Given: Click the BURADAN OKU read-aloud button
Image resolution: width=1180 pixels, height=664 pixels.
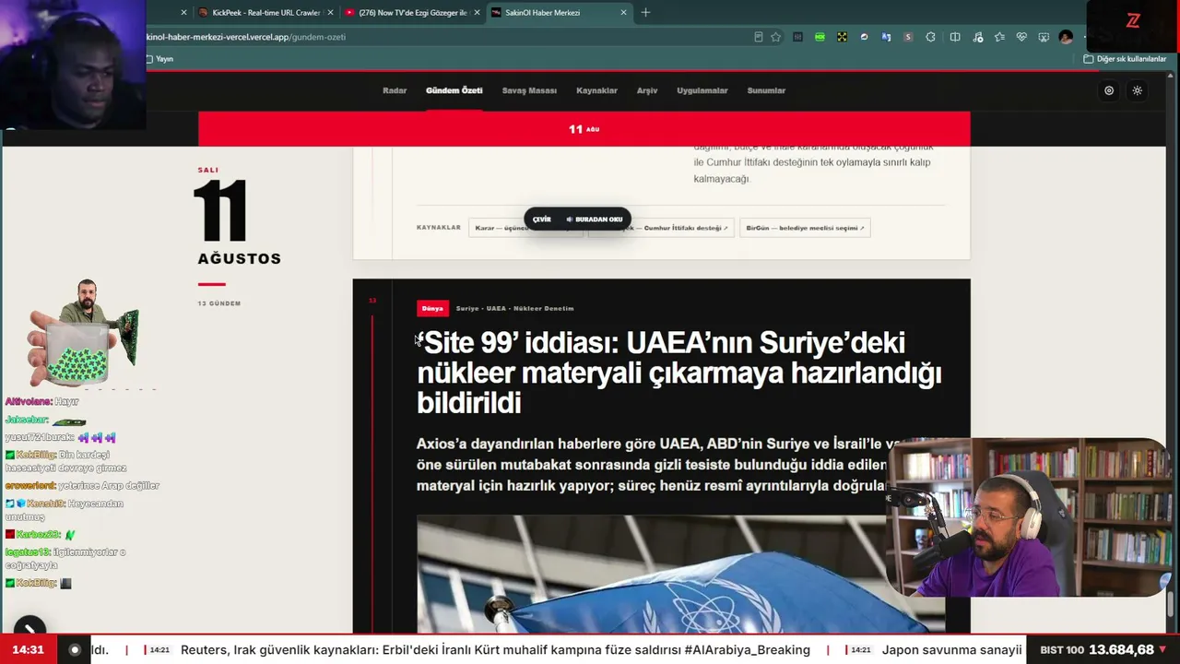Looking at the screenshot, I should click(x=595, y=219).
